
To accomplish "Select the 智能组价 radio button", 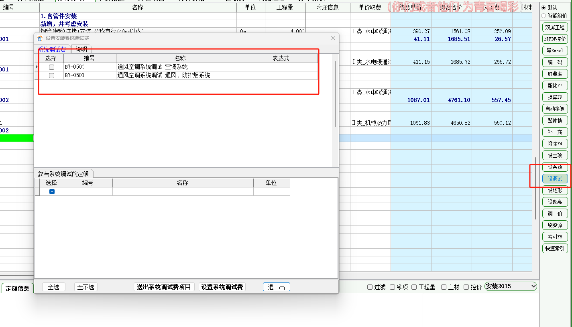I will pyautogui.click(x=544, y=16).
